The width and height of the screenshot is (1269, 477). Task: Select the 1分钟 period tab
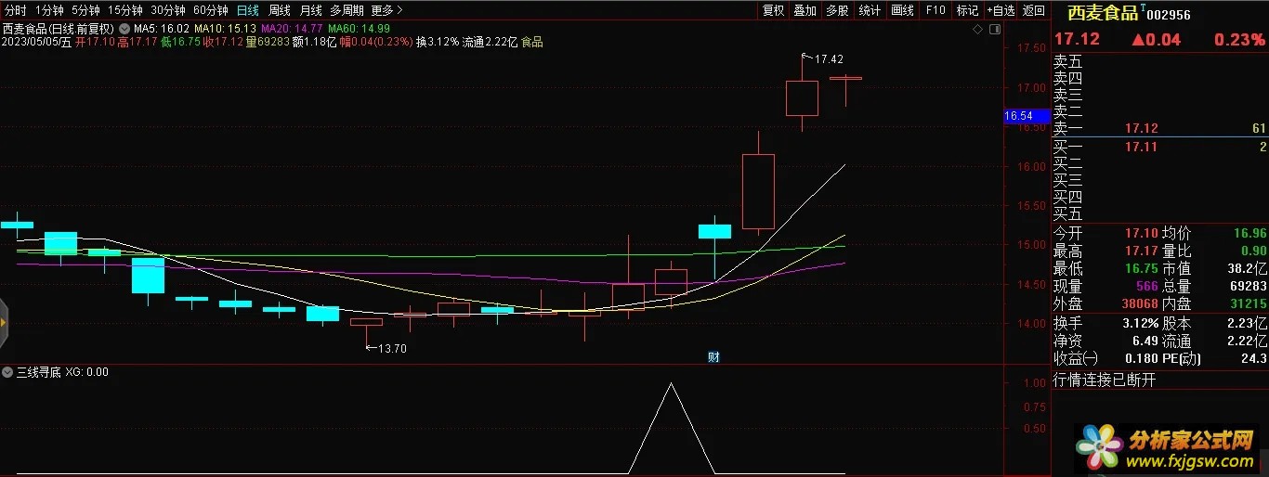coord(49,11)
